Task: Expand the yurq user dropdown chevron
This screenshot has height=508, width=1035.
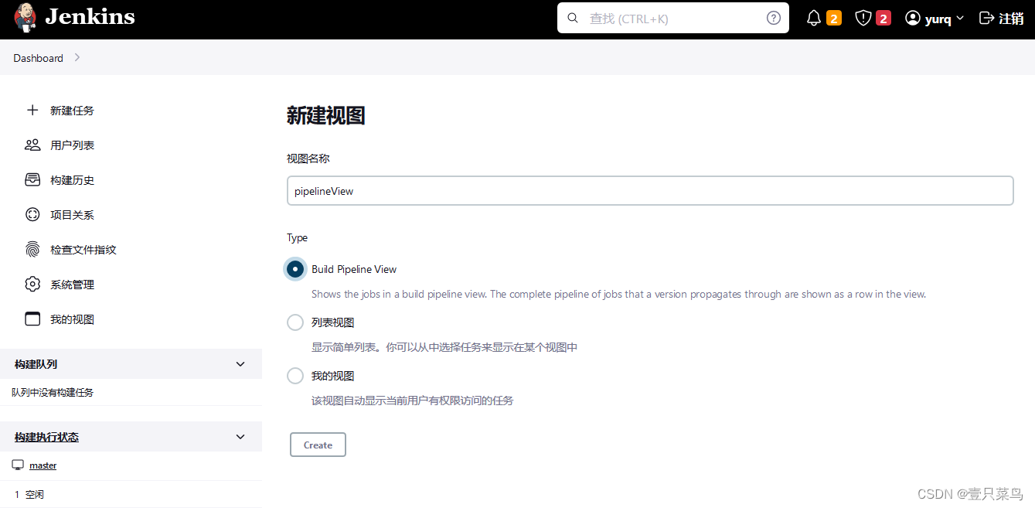Action: (x=960, y=18)
